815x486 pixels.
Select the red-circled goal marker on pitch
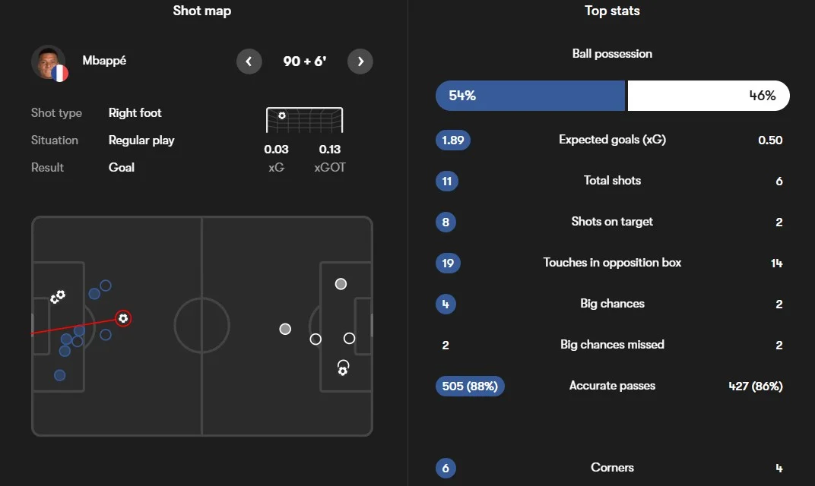tap(123, 318)
